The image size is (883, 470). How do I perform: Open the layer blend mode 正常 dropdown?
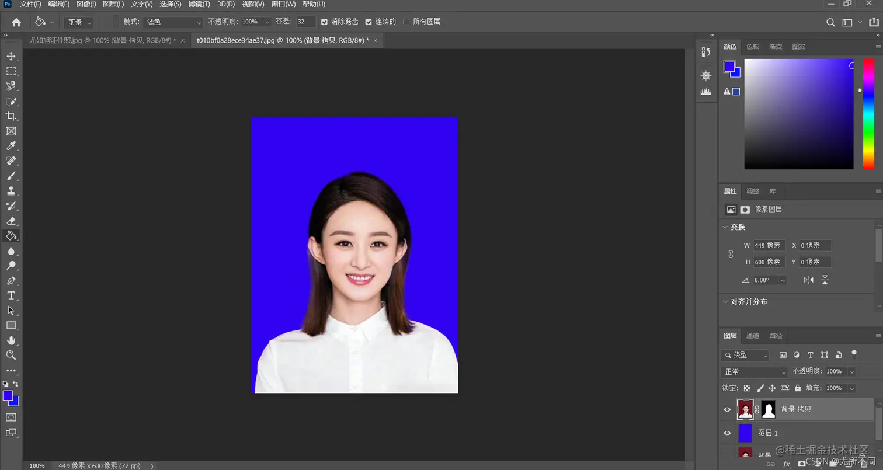(x=752, y=371)
